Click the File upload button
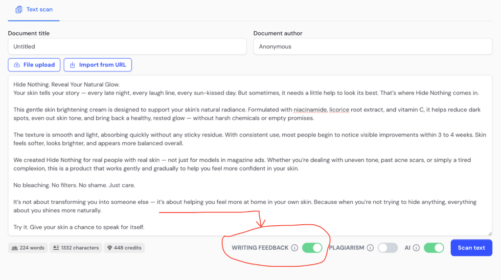This screenshot has width=501, height=280. coord(34,65)
